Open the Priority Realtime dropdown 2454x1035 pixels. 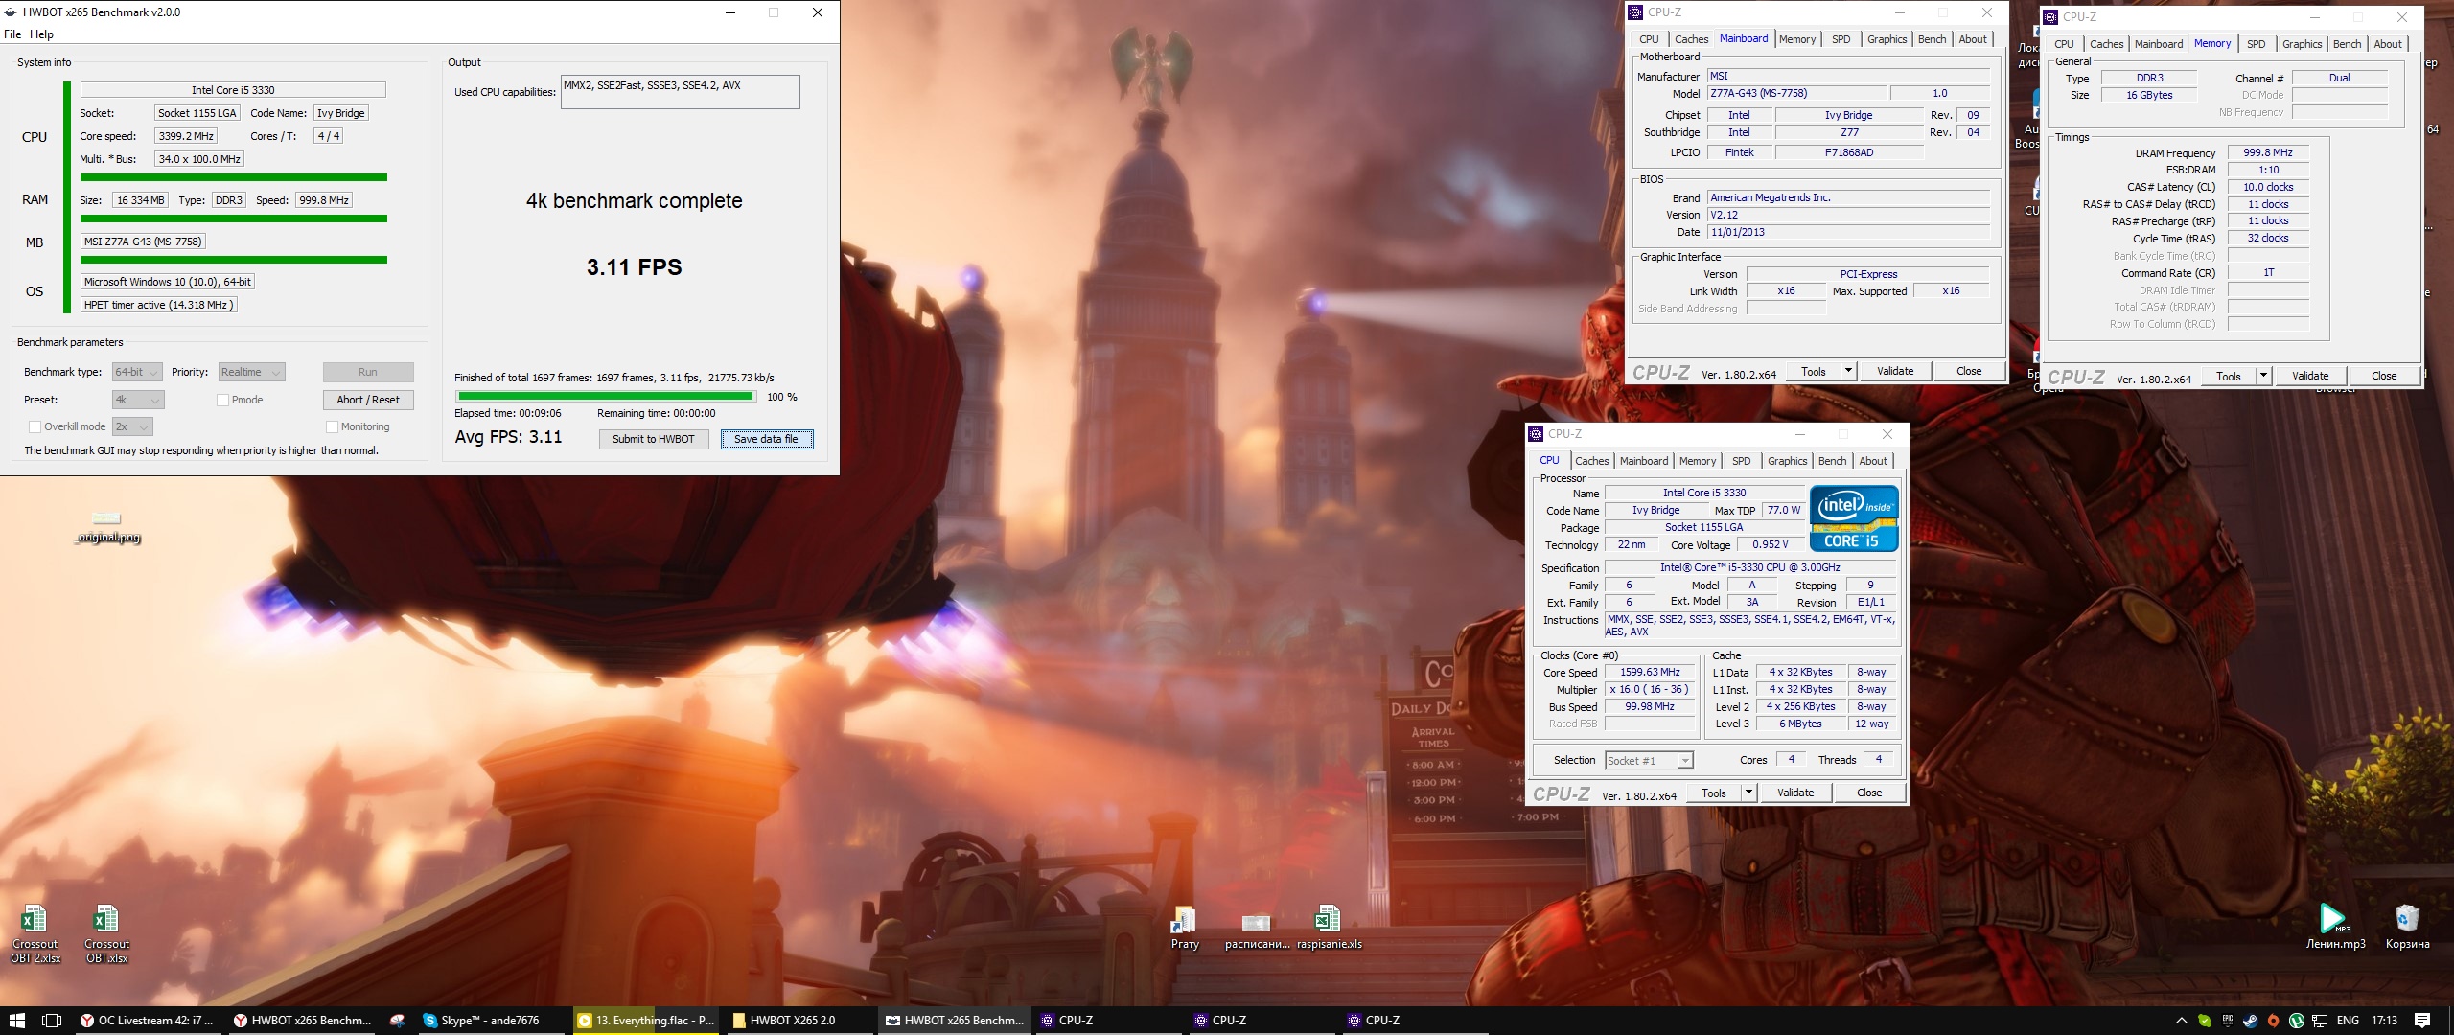pos(251,372)
